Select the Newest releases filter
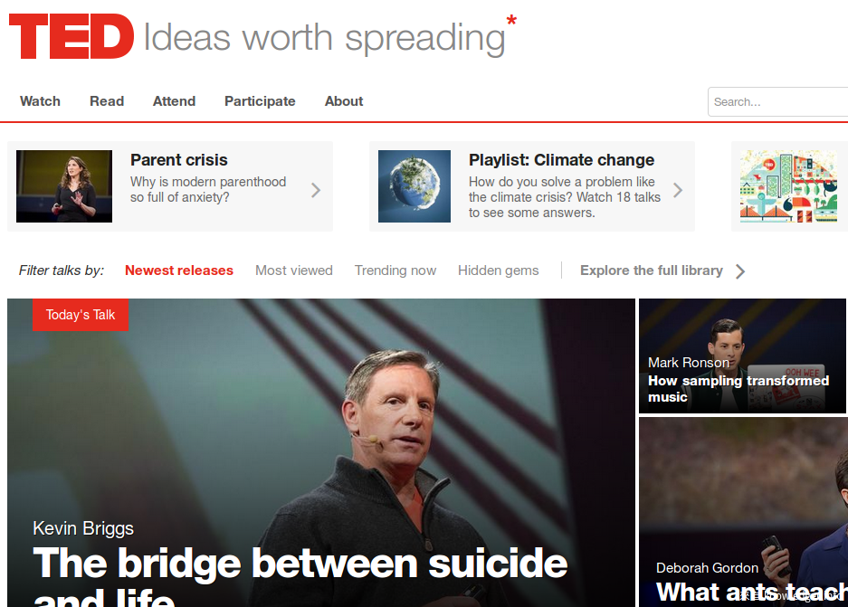This screenshot has height=607, width=848. coord(179,270)
